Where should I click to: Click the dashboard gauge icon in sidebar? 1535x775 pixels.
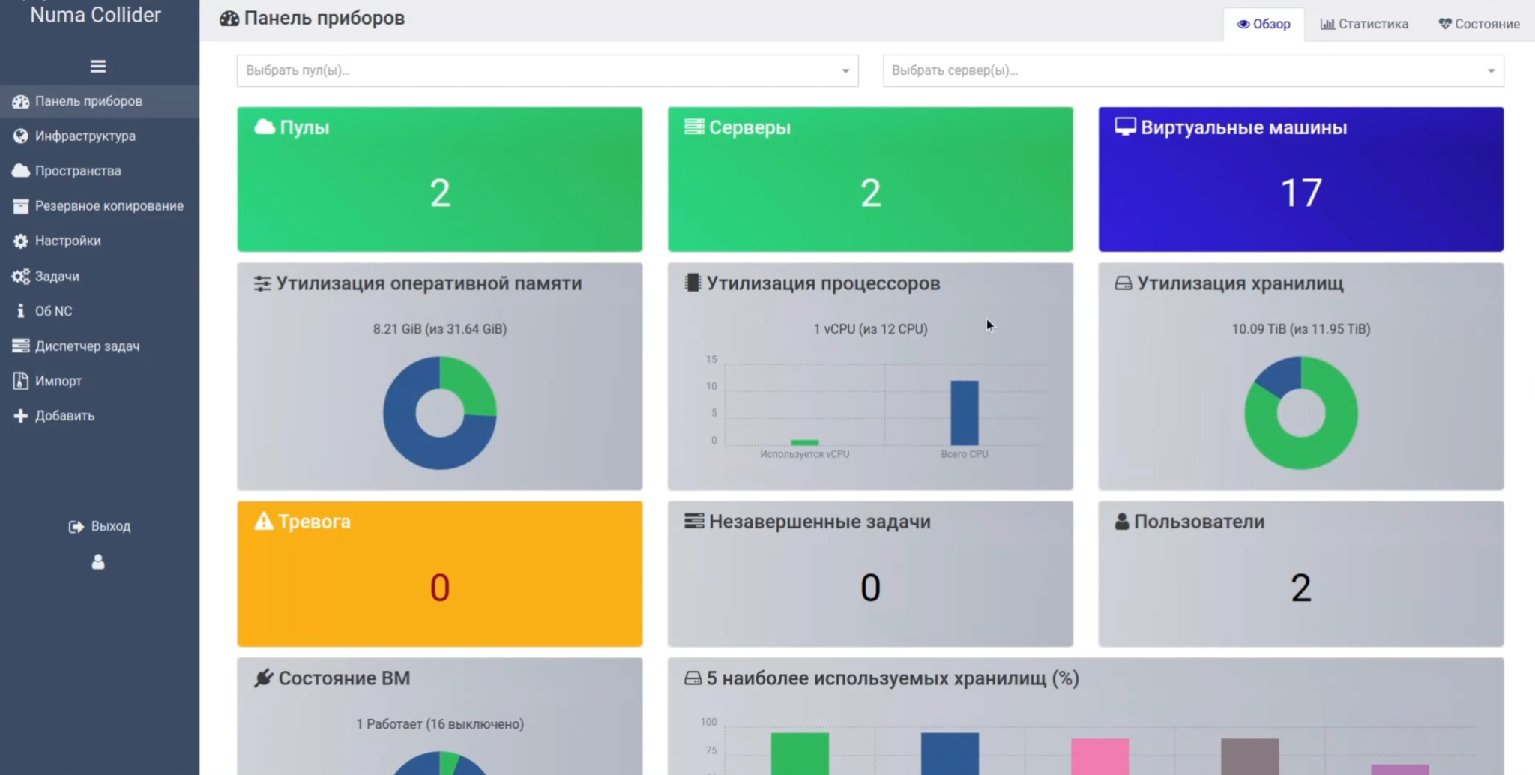click(20, 101)
